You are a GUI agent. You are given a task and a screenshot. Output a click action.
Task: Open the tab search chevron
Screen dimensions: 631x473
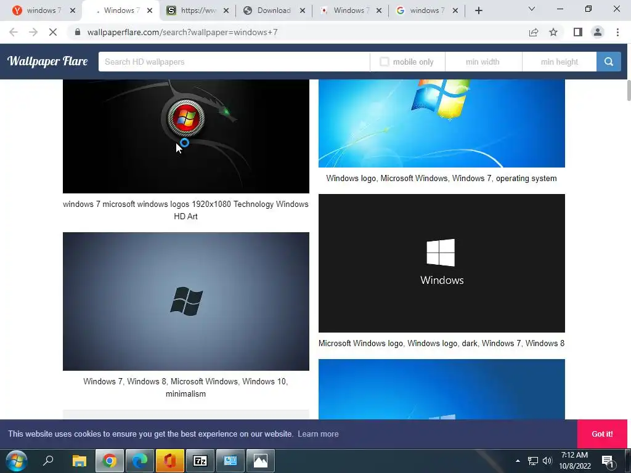coord(532,9)
